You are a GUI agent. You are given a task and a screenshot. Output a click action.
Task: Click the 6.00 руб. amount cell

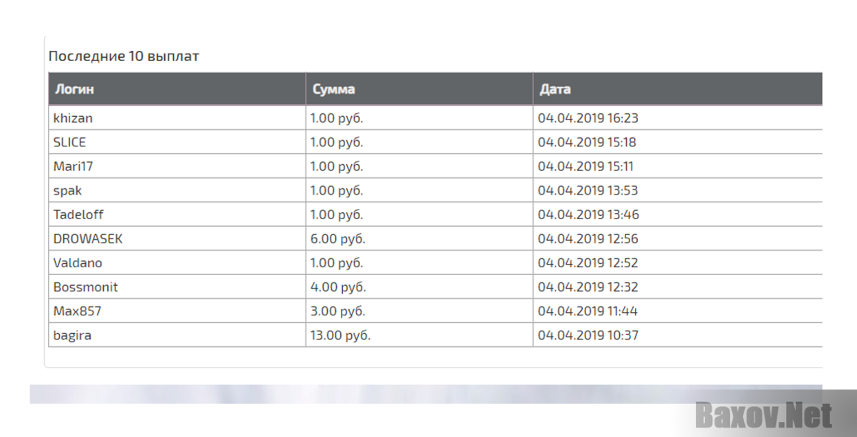[419, 238]
